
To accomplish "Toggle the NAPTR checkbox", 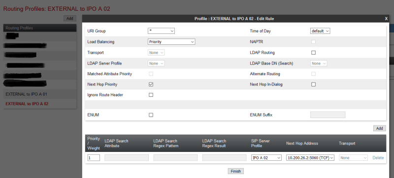I will click(x=313, y=42).
